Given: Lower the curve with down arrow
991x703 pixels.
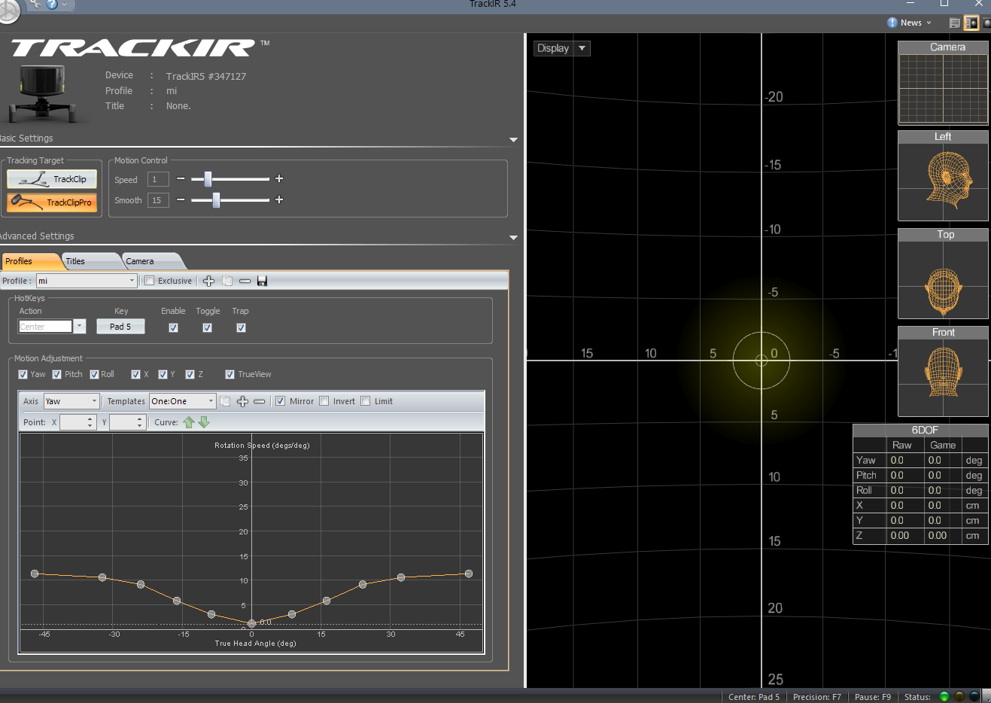Looking at the screenshot, I should click(x=204, y=422).
